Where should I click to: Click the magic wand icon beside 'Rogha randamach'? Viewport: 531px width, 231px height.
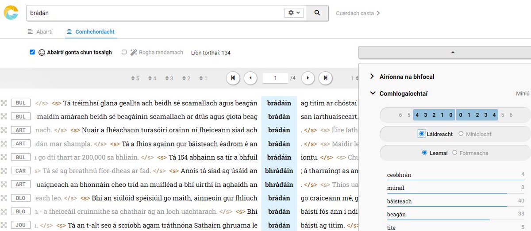(x=134, y=52)
